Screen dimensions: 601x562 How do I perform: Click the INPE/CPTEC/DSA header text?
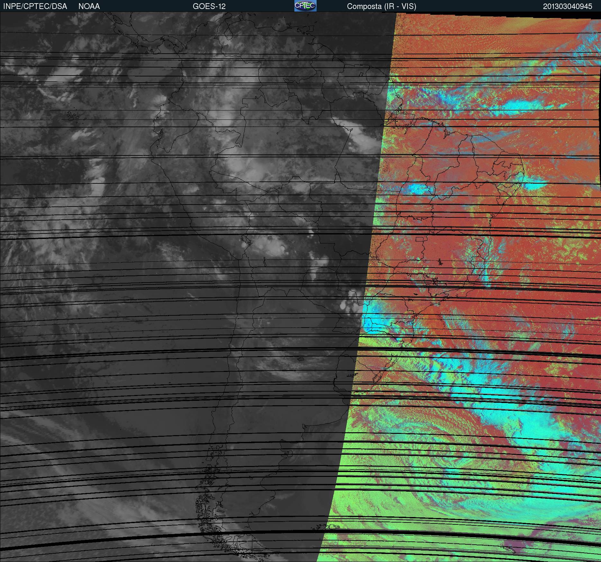click(x=35, y=6)
